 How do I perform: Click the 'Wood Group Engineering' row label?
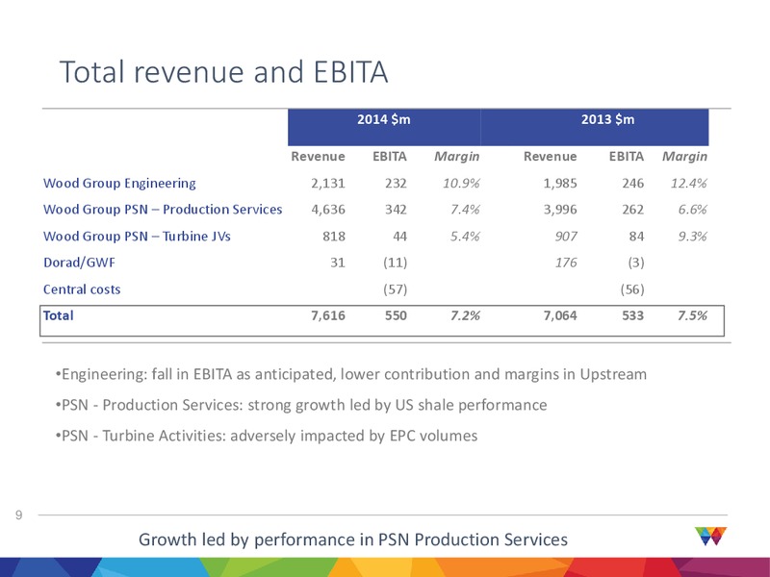119,184
